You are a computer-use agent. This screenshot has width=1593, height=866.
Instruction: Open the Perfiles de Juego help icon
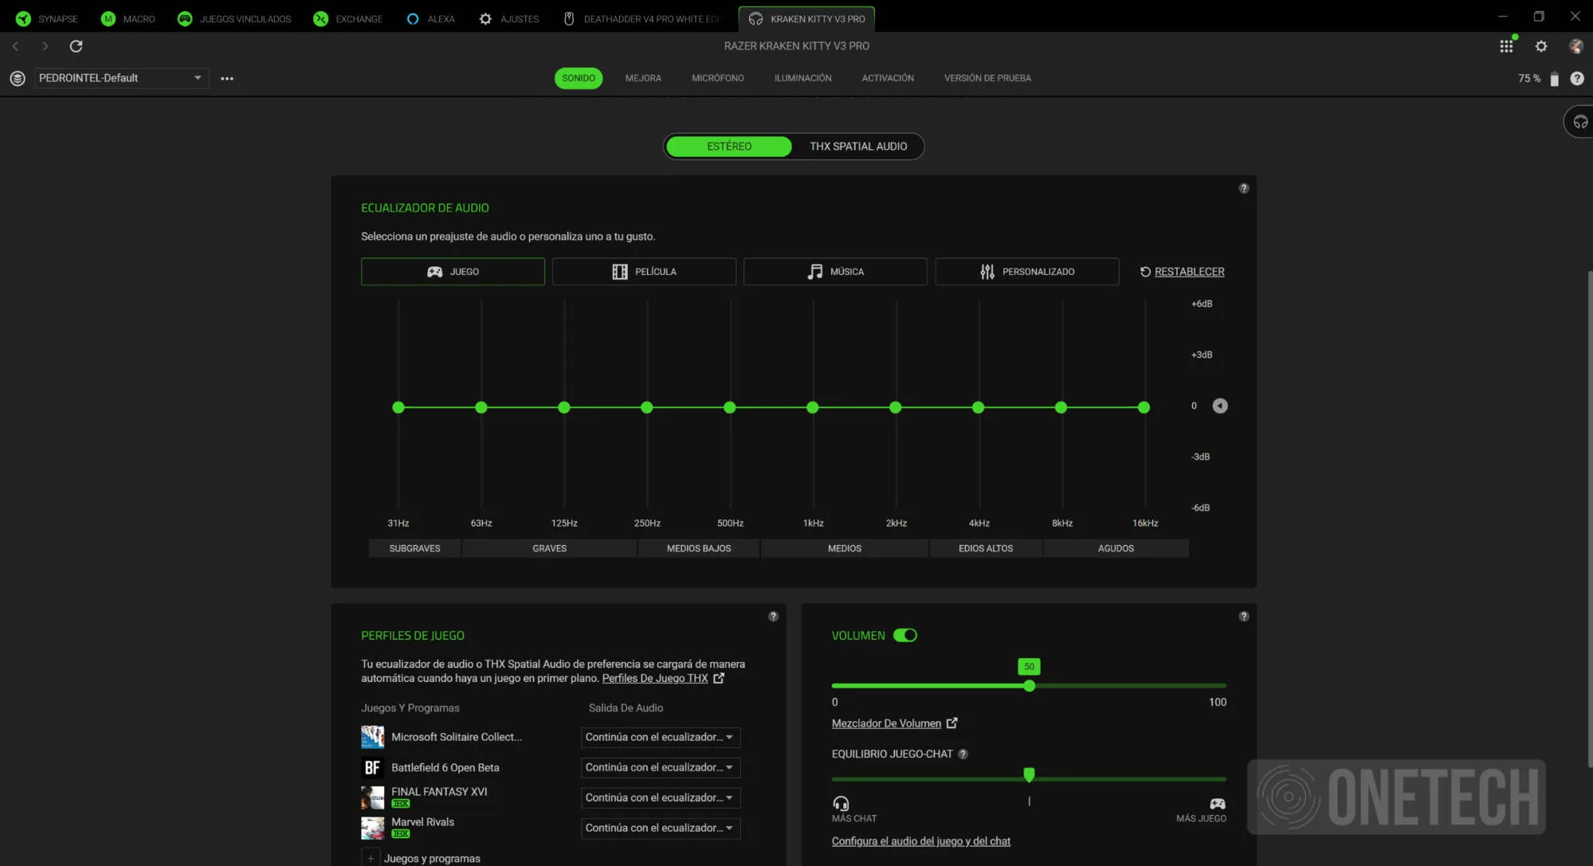773,617
